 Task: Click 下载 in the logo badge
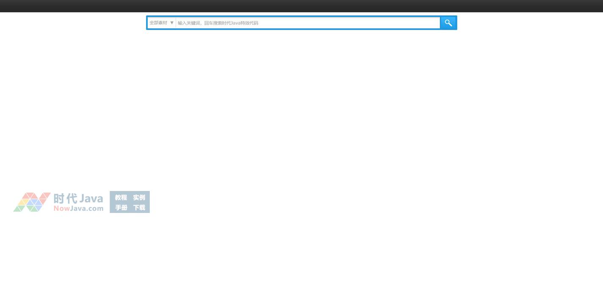tap(139, 207)
